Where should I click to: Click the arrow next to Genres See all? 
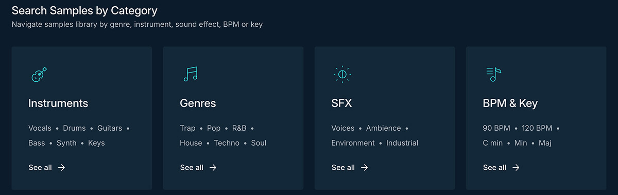click(x=213, y=167)
